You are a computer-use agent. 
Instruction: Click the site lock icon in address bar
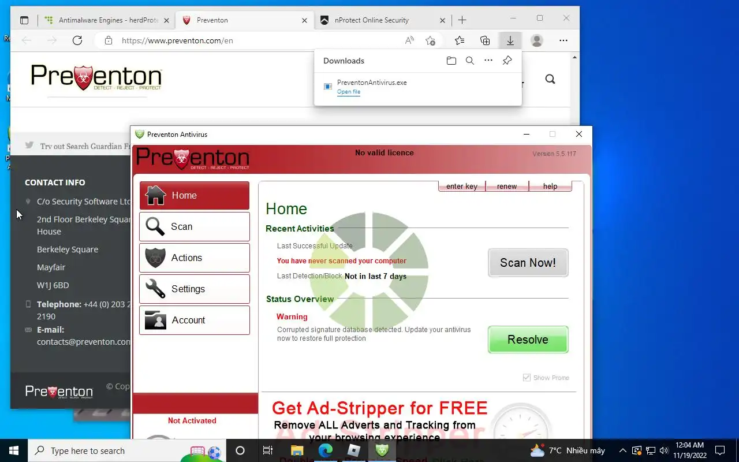108,40
